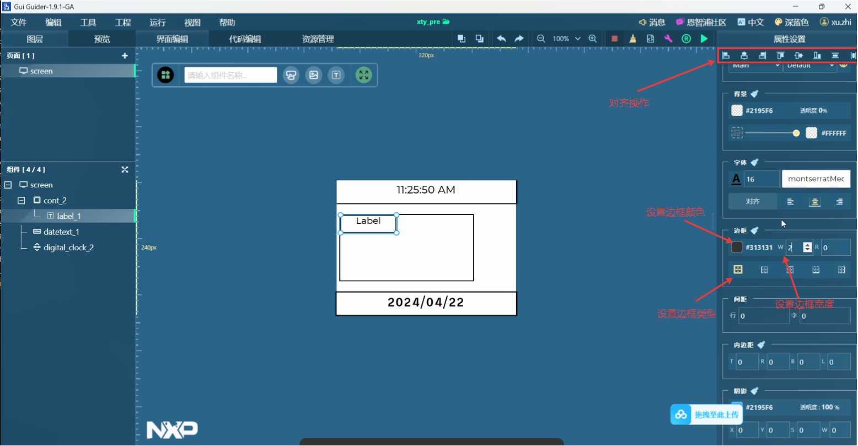Switch to the 代码编辑 tab
The width and height of the screenshot is (858, 446).
point(245,39)
